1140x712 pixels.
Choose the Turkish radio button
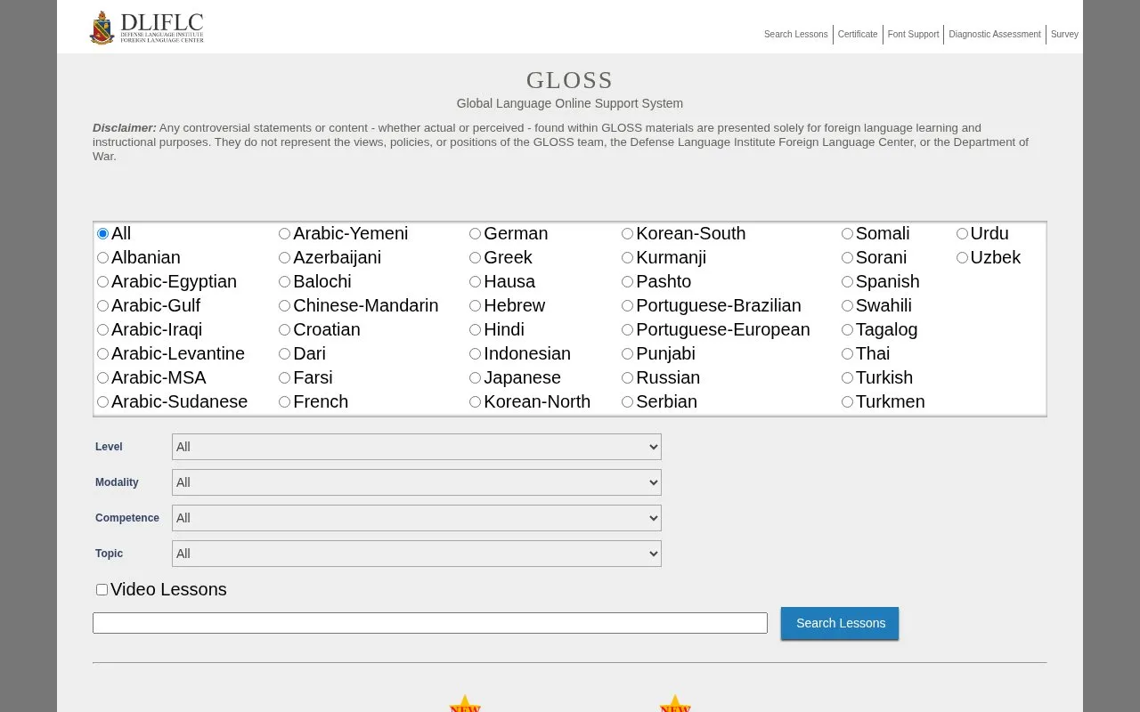[848, 378]
